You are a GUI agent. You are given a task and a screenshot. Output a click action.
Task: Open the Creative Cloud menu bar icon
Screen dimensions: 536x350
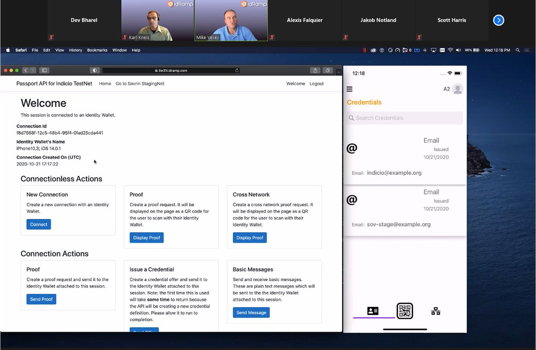(x=374, y=50)
